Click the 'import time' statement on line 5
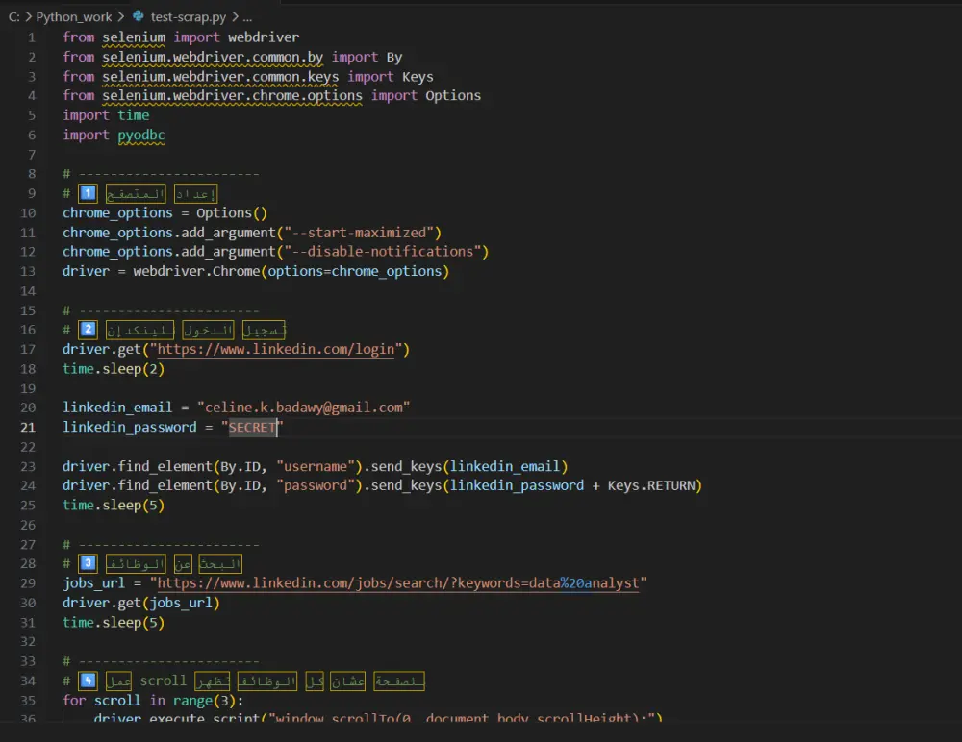 106,115
